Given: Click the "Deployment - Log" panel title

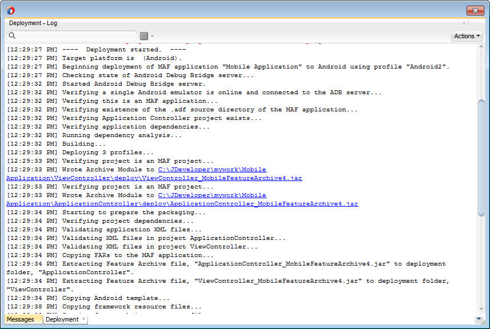Looking at the screenshot, I should [x=33, y=23].
